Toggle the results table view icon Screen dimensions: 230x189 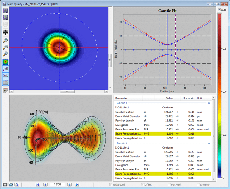pyautogui.click(x=5, y=82)
